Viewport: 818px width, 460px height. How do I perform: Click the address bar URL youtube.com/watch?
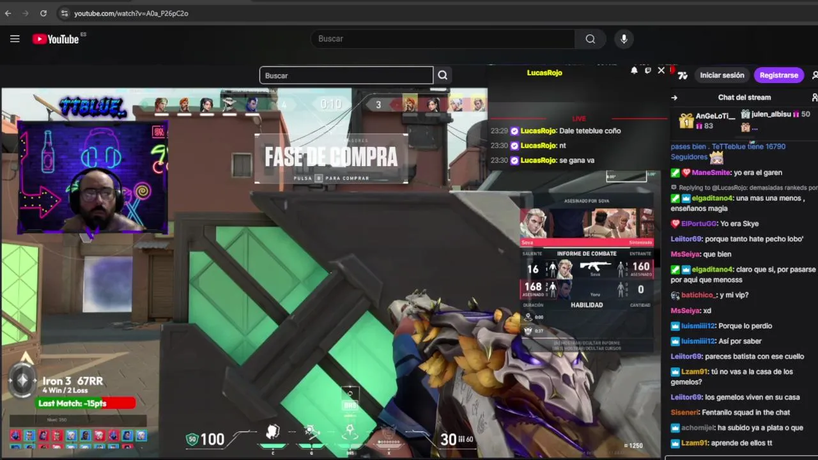tap(131, 13)
